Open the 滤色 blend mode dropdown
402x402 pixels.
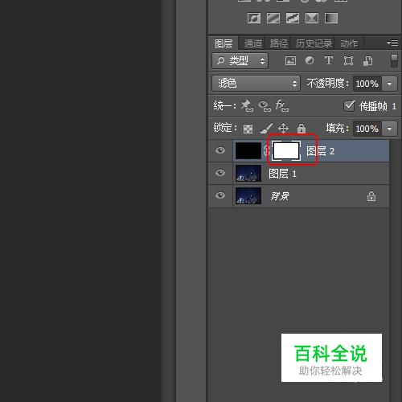pos(256,84)
